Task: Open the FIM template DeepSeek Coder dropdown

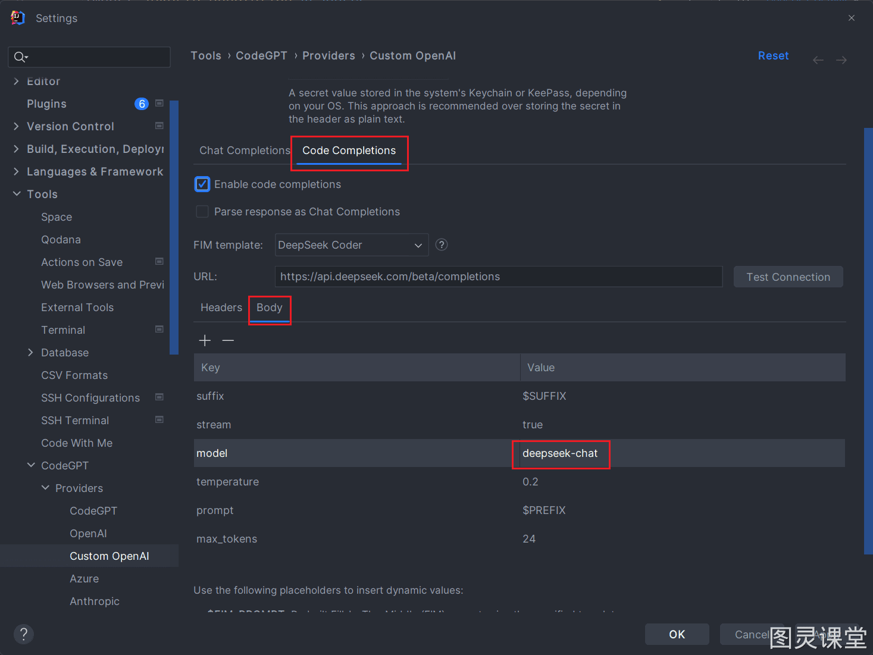Action: pyautogui.click(x=352, y=245)
